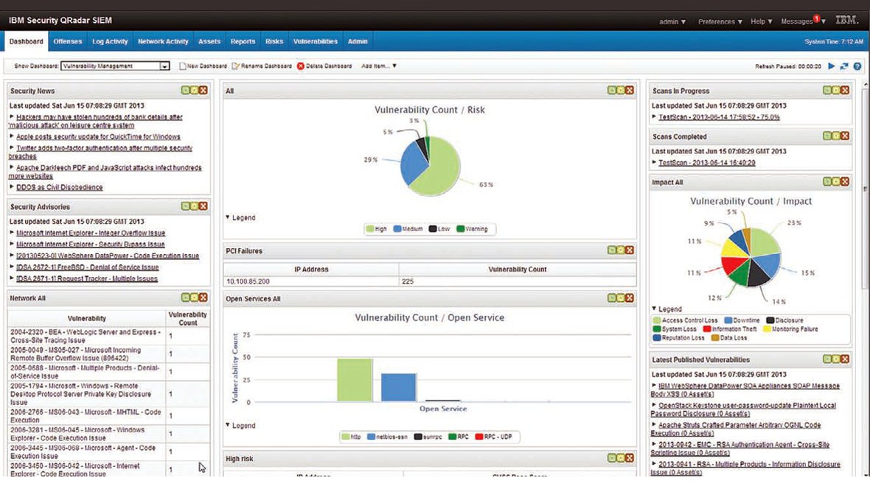Remove the High risk panel
This screenshot has width=870, height=489.
click(x=629, y=458)
